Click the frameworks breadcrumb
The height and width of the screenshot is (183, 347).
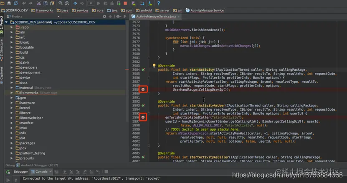coord(42,10)
